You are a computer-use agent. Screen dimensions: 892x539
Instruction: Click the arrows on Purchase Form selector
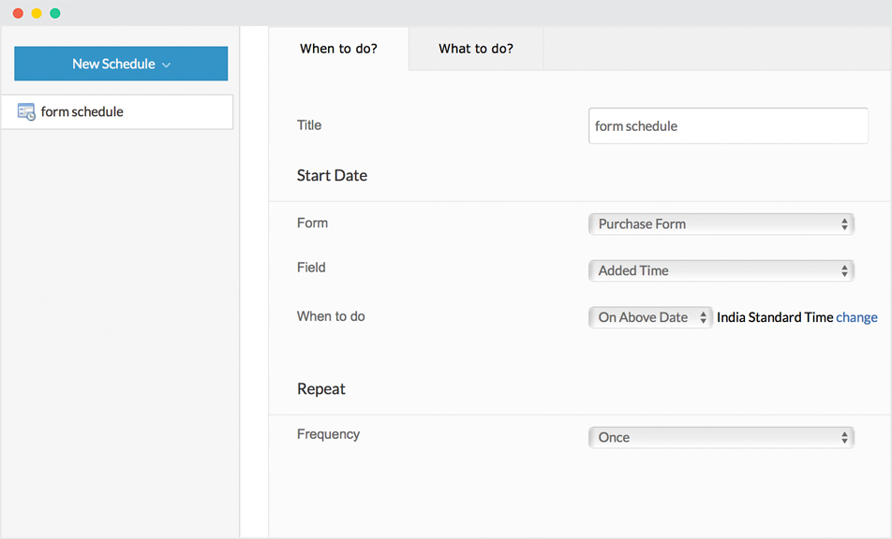[844, 225]
